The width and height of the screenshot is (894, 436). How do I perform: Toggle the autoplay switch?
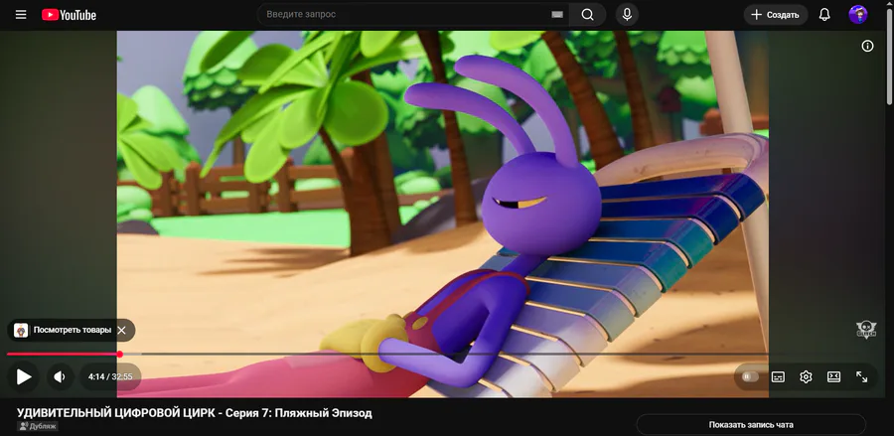(x=750, y=376)
